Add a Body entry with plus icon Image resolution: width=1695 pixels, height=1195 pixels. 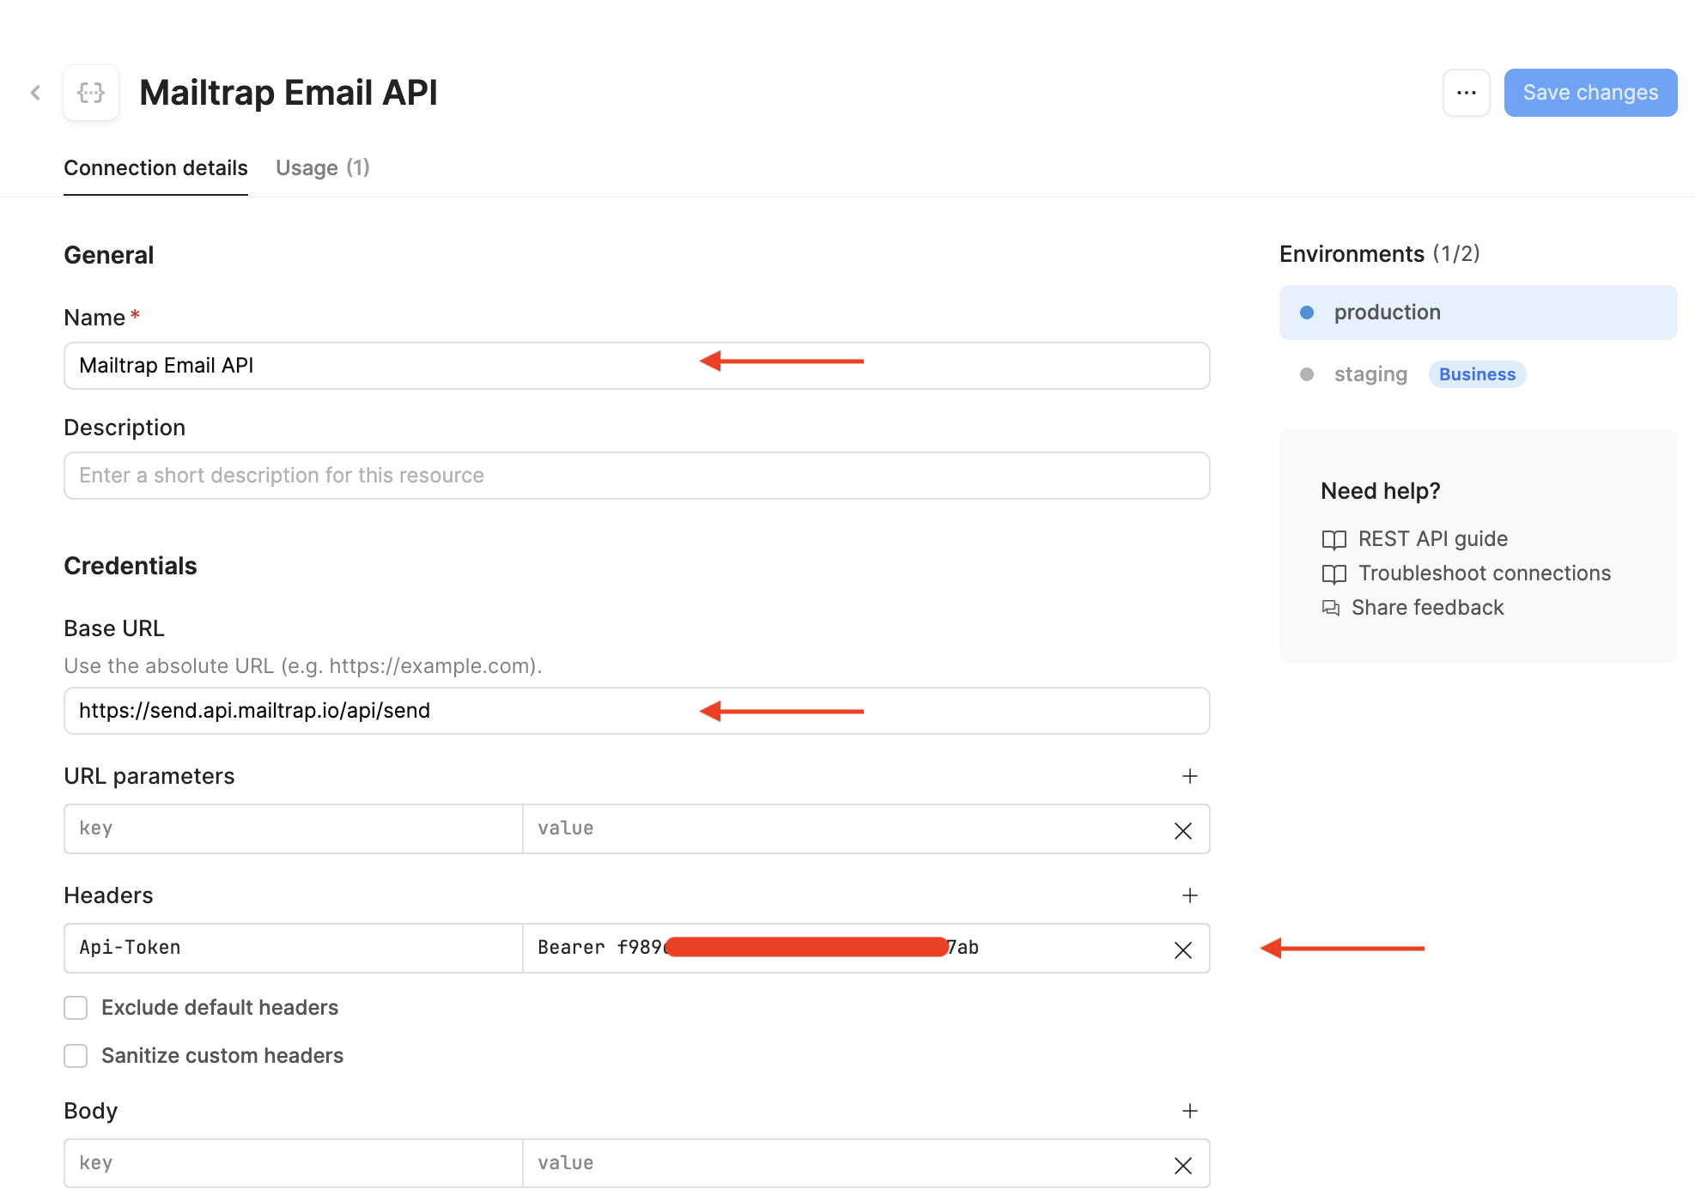click(x=1190, y=1111)
